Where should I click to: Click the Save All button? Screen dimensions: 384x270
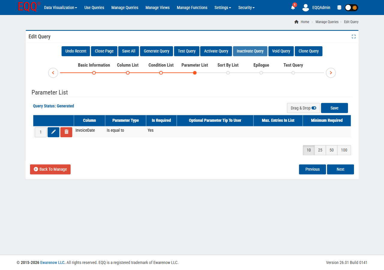(x=128, y=51)
